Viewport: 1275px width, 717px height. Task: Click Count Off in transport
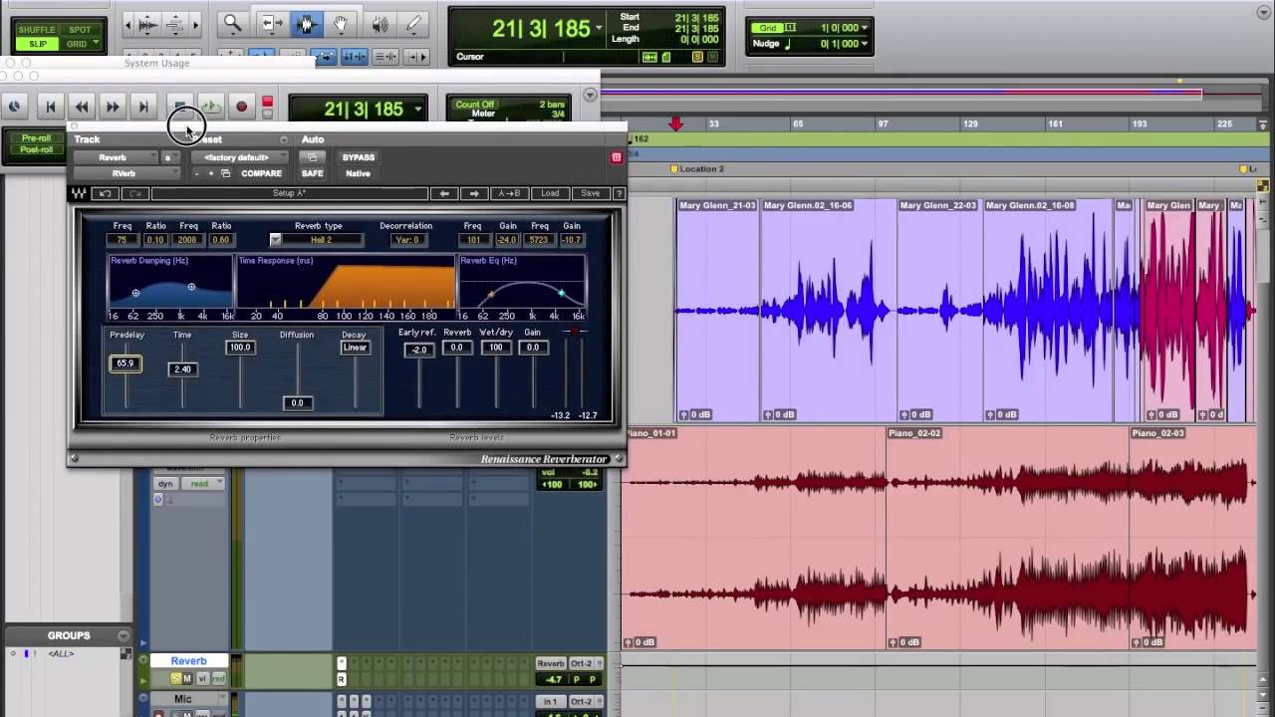474,105
